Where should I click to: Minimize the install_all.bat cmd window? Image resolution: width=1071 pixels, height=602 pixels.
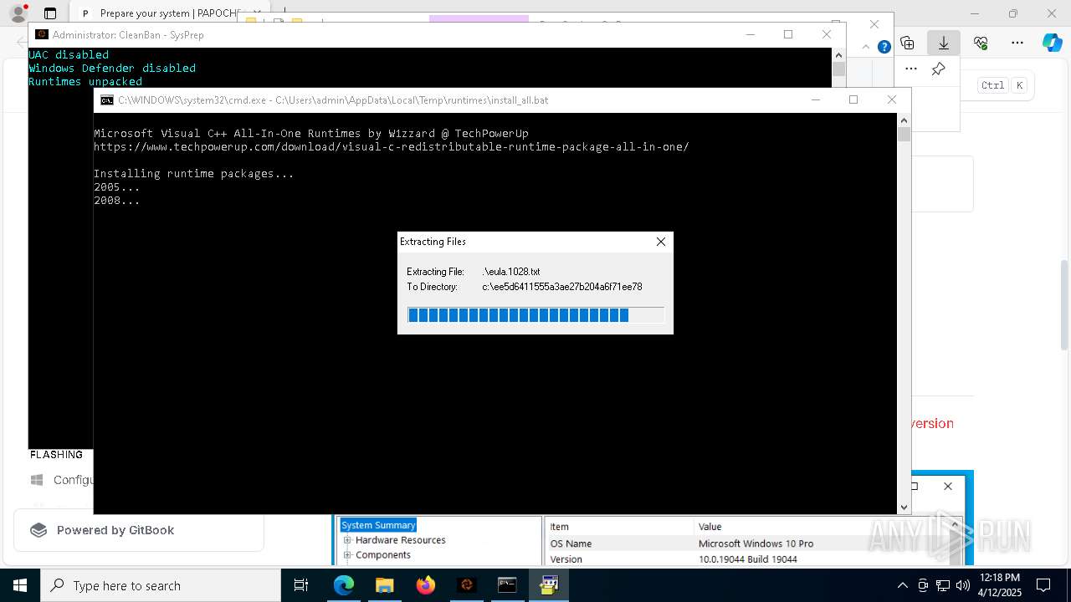816,99
